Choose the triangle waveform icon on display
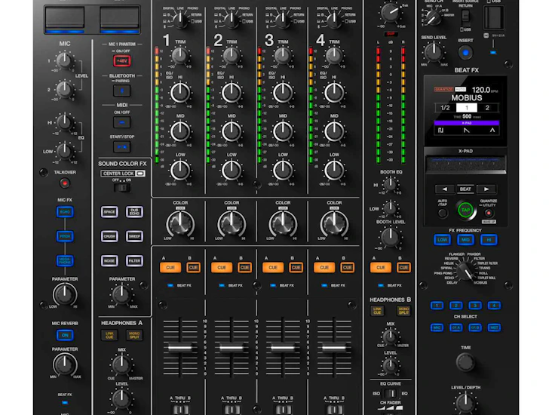 [x=492, y=131]
